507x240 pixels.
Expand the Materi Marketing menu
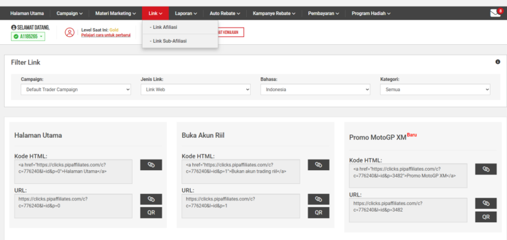116,14
